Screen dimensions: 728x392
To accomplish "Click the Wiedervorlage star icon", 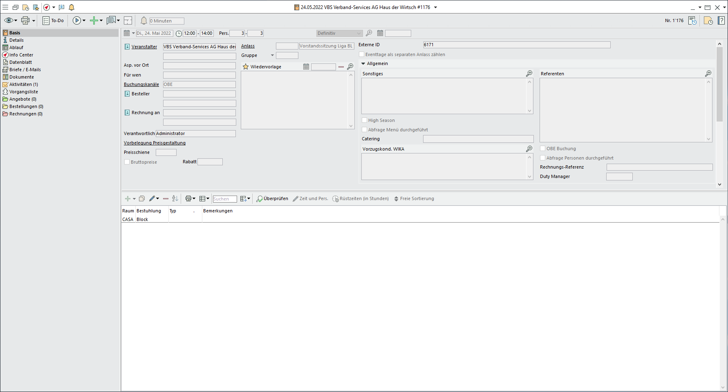I will [246, 67].
